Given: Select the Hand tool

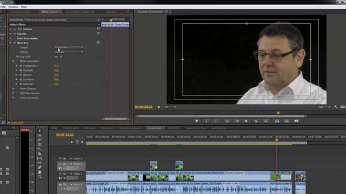Looking at the screenshot, I should [39, 172].
